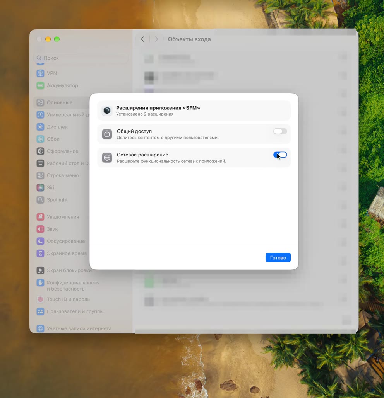Screen dimensions: 384x398
Task: Open the Обои wallpaper icon
Action: click(x=40, y=139)
